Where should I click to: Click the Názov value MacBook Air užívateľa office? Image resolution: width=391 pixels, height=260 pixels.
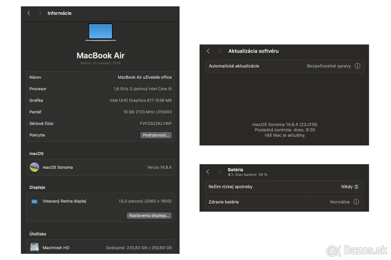(x=145, y=77)
